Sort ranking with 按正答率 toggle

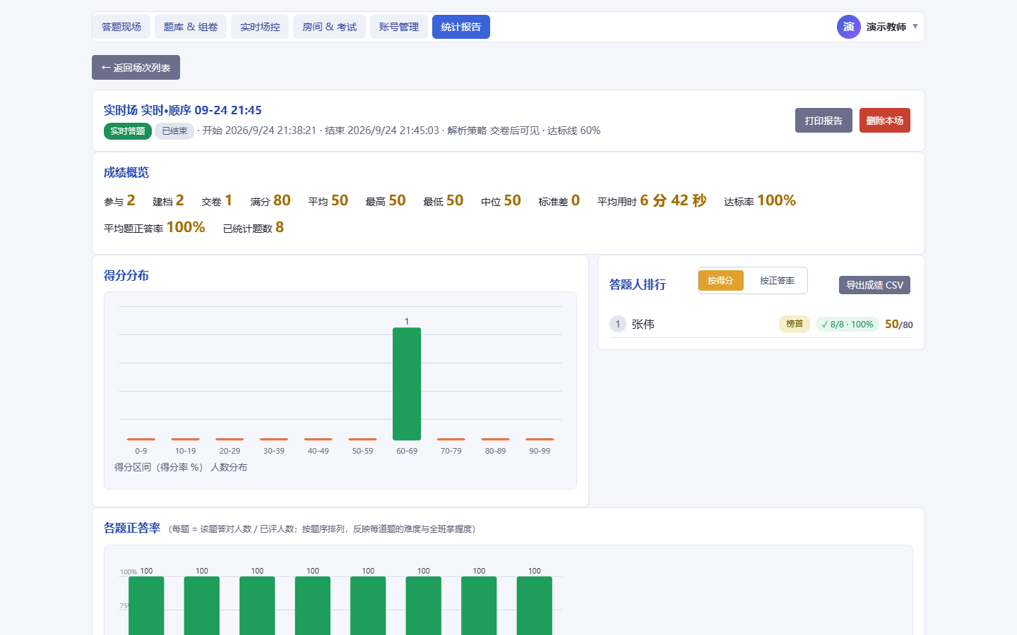[x=777, y=280]
